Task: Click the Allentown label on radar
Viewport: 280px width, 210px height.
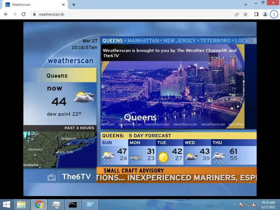Action: tap(35, 149)
